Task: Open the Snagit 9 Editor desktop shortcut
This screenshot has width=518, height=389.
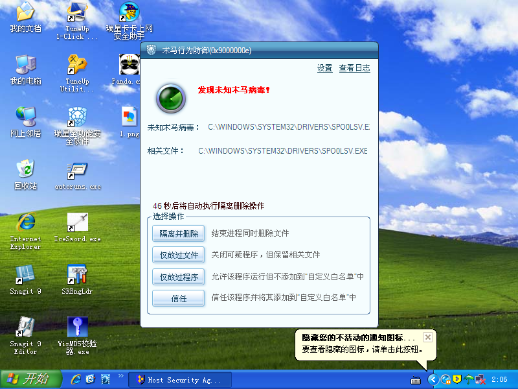Action: click(x=25, y=336)
